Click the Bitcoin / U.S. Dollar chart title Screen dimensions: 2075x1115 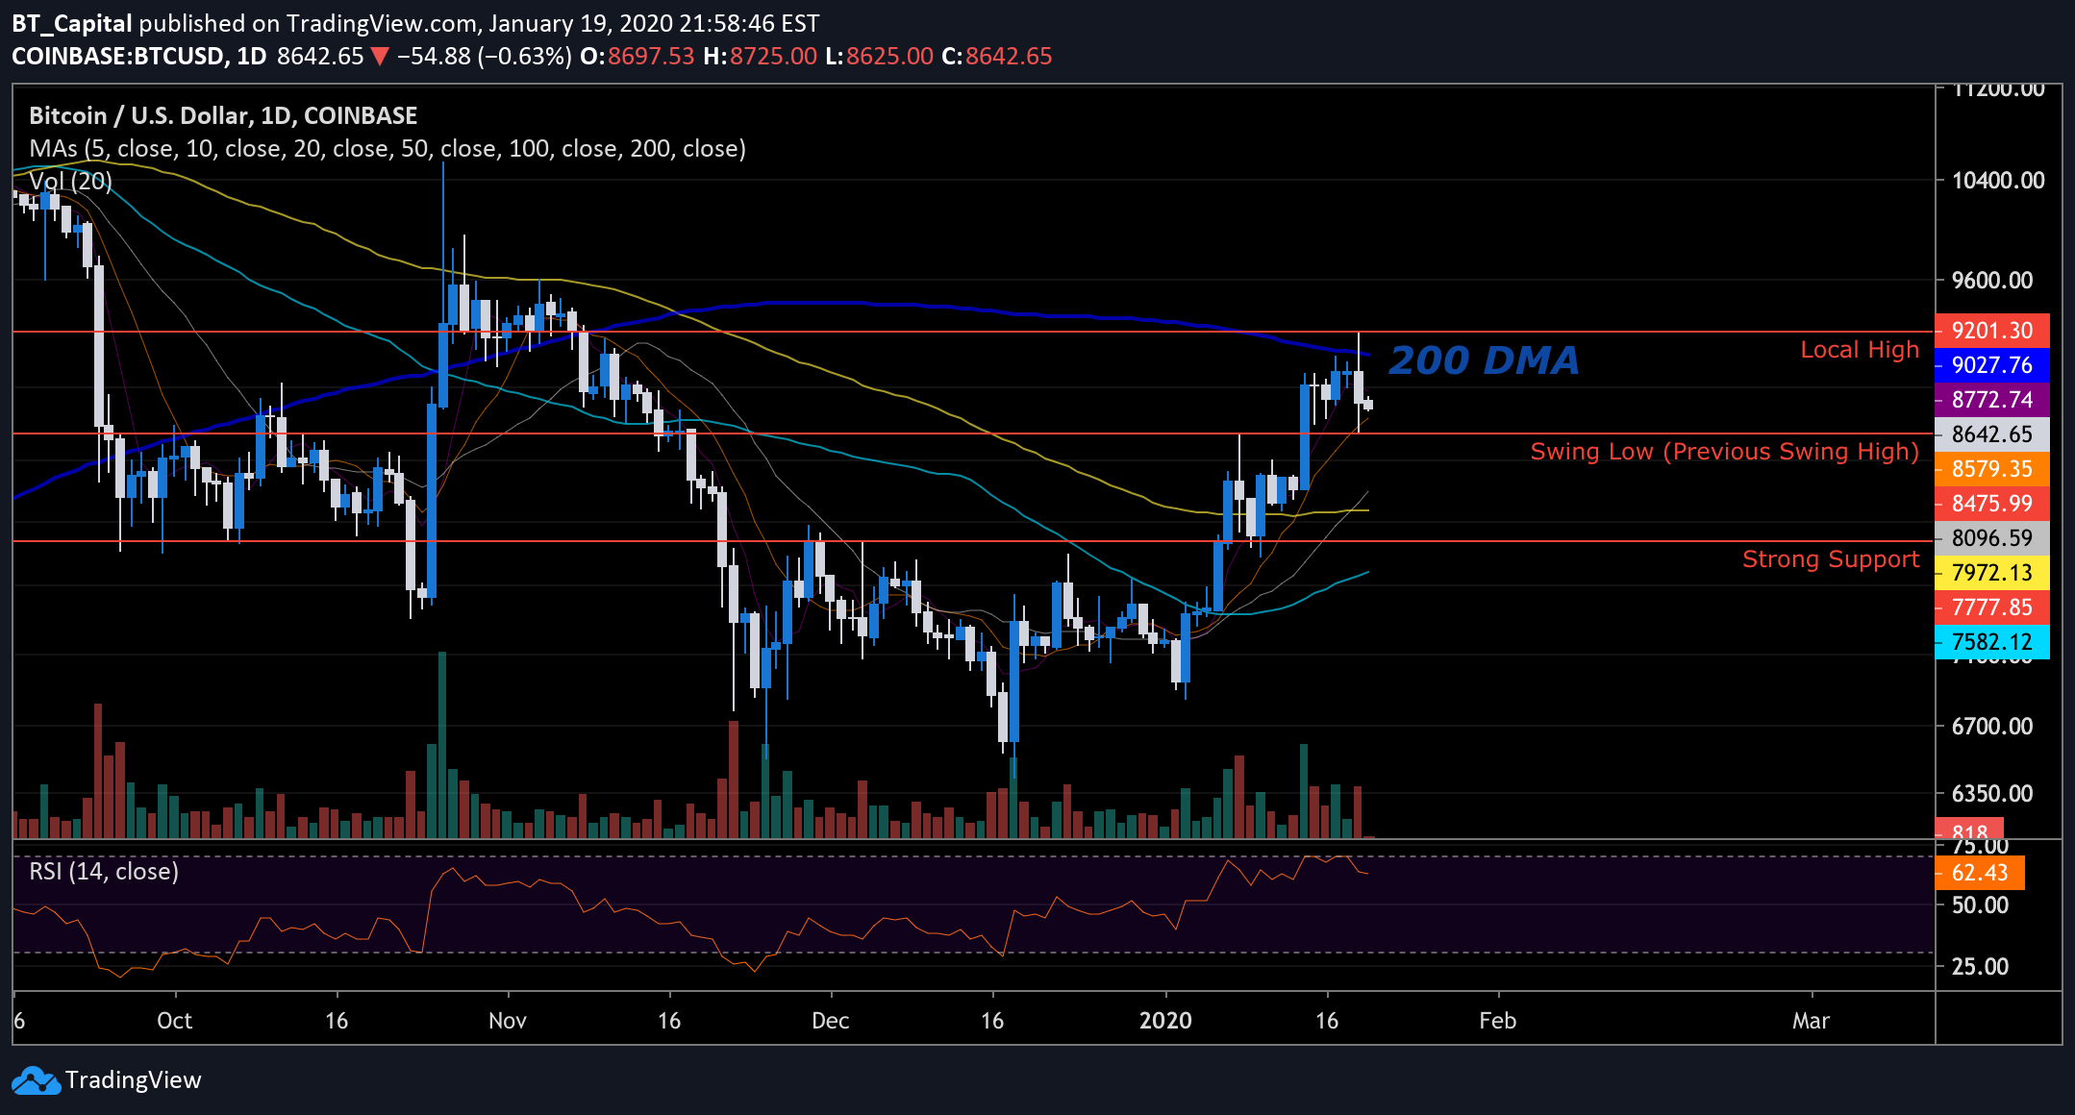click(223, 116)
